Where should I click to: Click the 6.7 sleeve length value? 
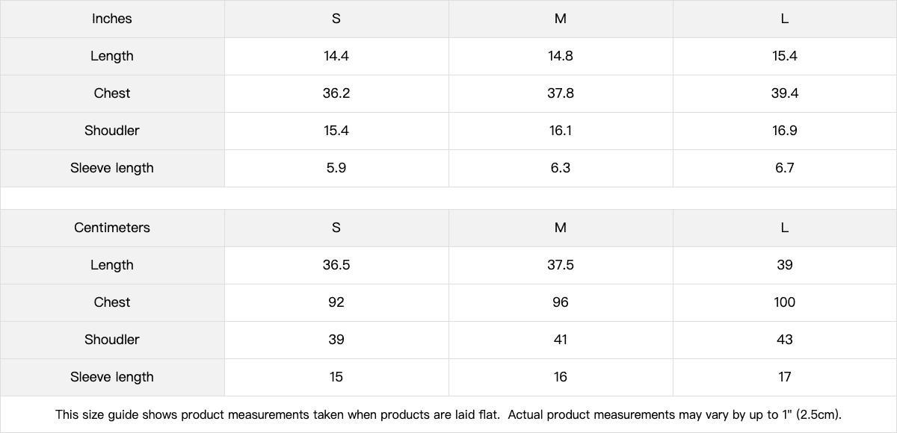[x=785, y=168]
